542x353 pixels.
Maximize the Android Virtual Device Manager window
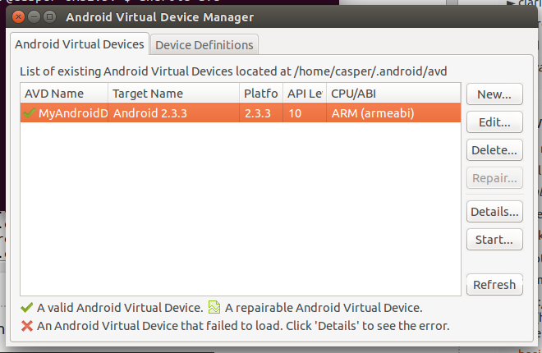point(50,16)
